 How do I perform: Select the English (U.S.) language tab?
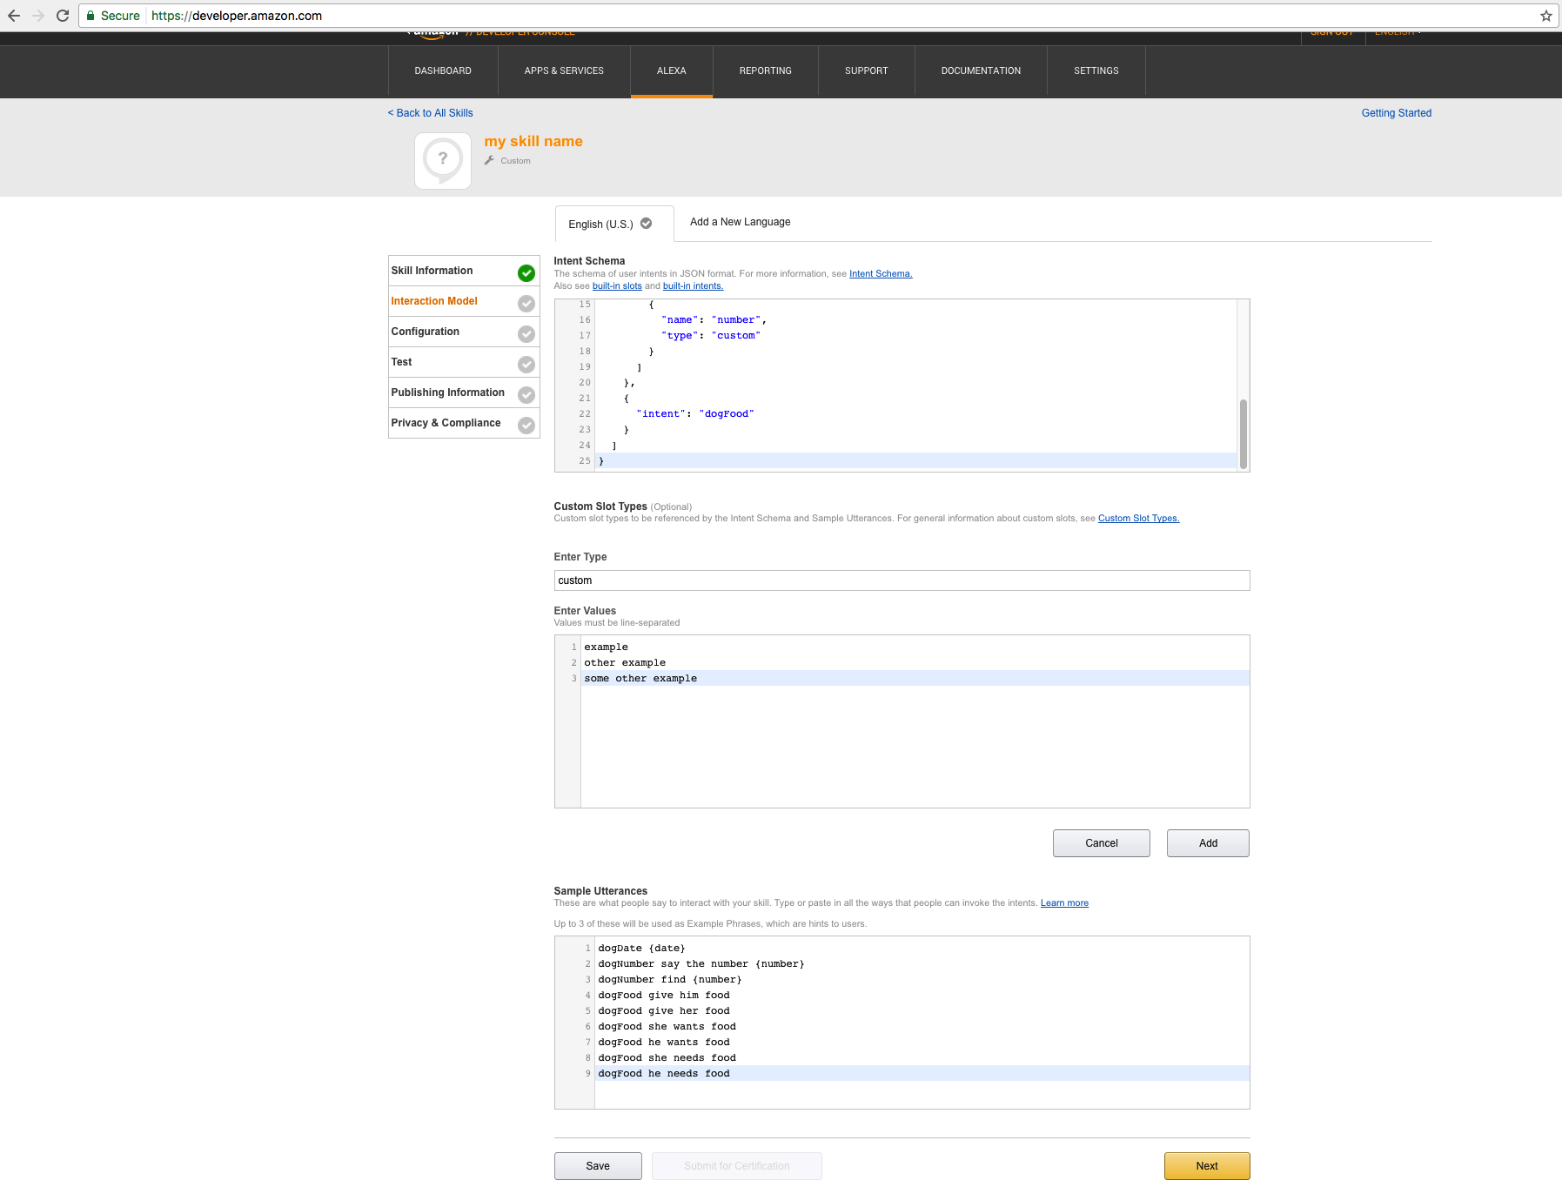point(614,224)
